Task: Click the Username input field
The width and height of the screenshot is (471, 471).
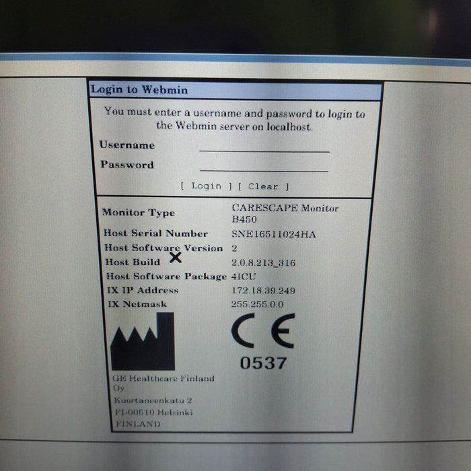Action: (264, 146)
